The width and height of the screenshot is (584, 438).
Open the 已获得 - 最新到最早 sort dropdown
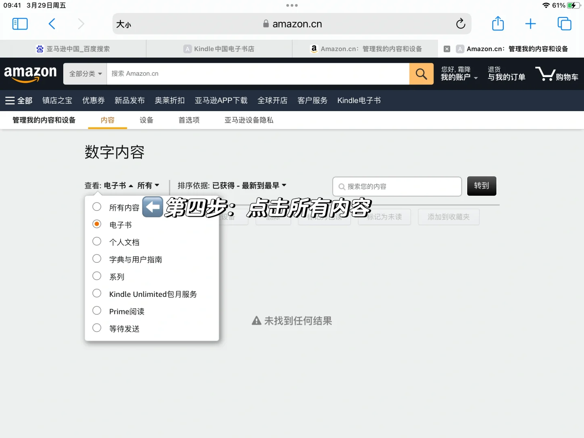coord(249,185)
